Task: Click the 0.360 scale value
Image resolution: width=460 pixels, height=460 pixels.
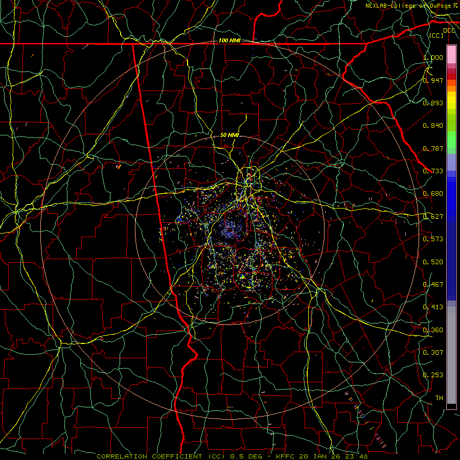Action: pos(433,330)
